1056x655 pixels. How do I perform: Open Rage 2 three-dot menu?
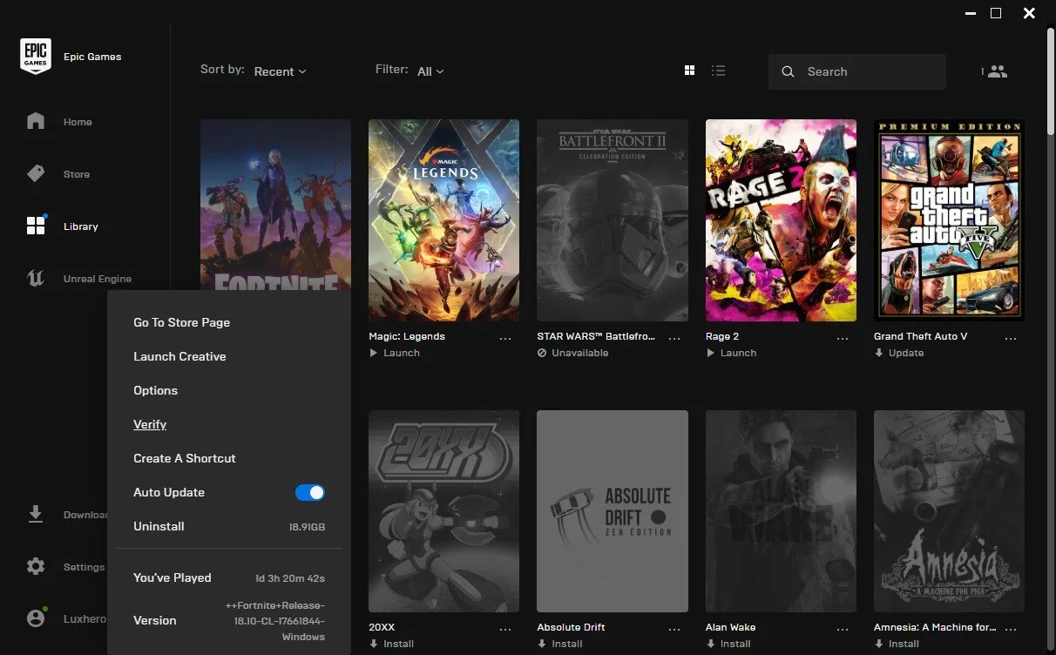click(842, 338)
